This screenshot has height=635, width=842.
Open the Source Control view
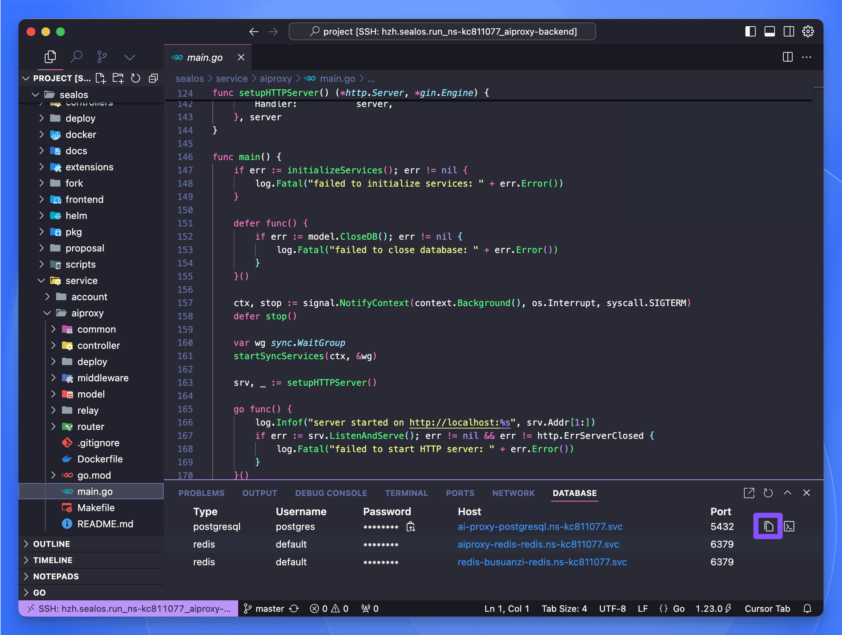(x=101, y=56)
